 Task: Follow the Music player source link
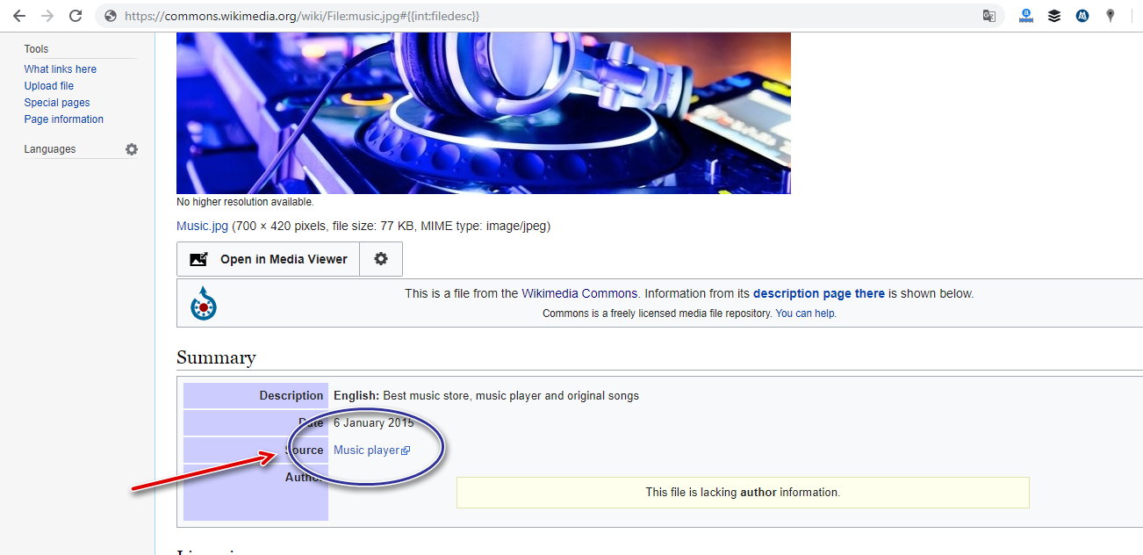(366, 450)
